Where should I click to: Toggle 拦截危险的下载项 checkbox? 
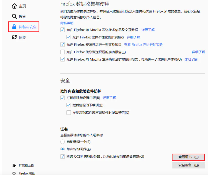[x=68, y=105]
